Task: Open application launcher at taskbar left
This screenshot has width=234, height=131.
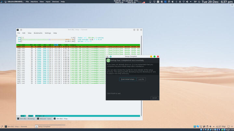Action: 2,126
